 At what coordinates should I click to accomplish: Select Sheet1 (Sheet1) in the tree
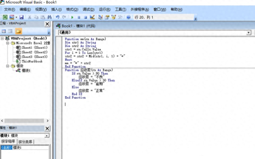point(35,48)
